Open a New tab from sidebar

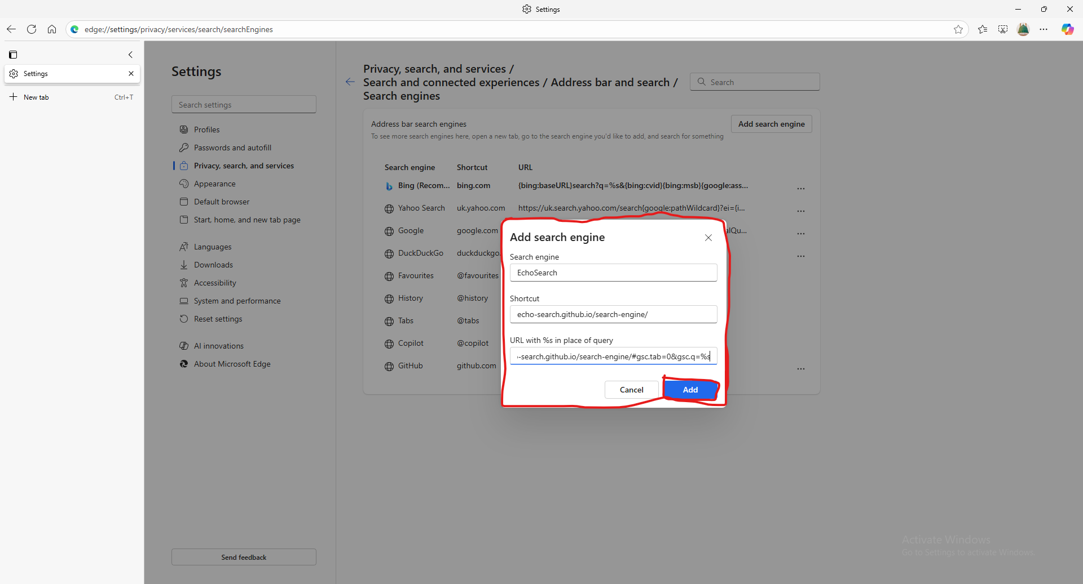click(x=36, y=97)
